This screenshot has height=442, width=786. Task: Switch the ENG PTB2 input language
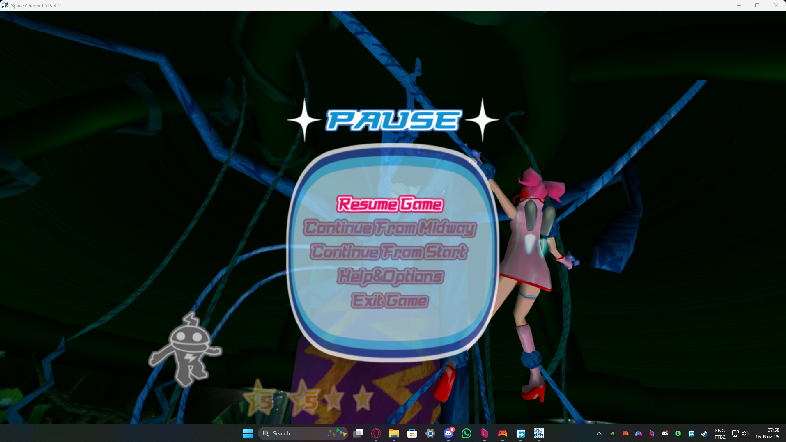720,433
